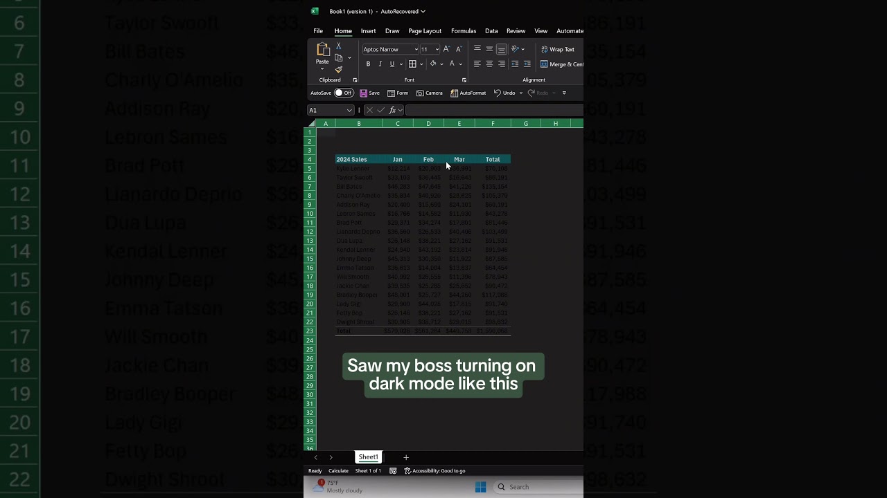Viewport: 887px width, 498px height.
Task: Toggle Middle Align
Action: (489, 49)
